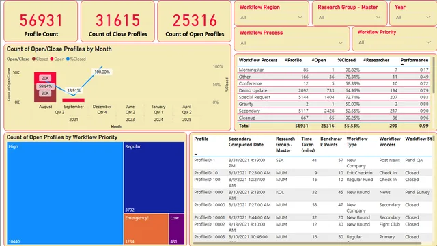The height and width of the screenshot is (246, 437).
Task: Sort by Benchmark Points column header
Action: coord(330,141)
